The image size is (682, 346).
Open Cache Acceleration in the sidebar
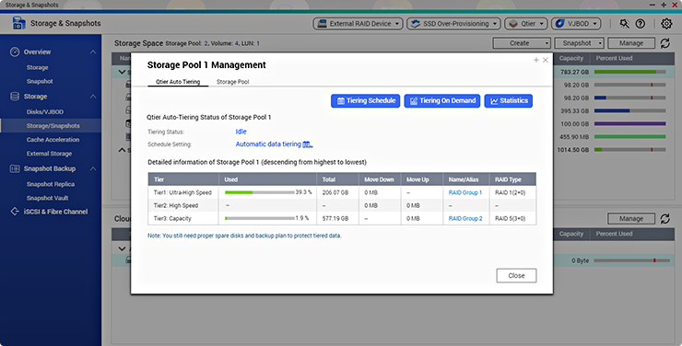click(x=53, y=140)
